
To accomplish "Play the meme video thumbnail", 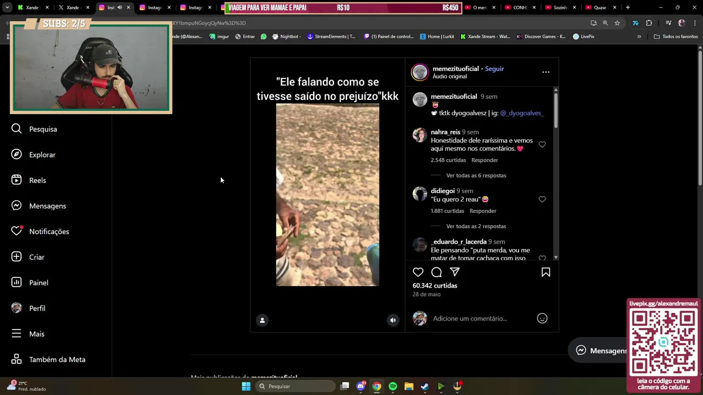I will [x=327, y=195].
